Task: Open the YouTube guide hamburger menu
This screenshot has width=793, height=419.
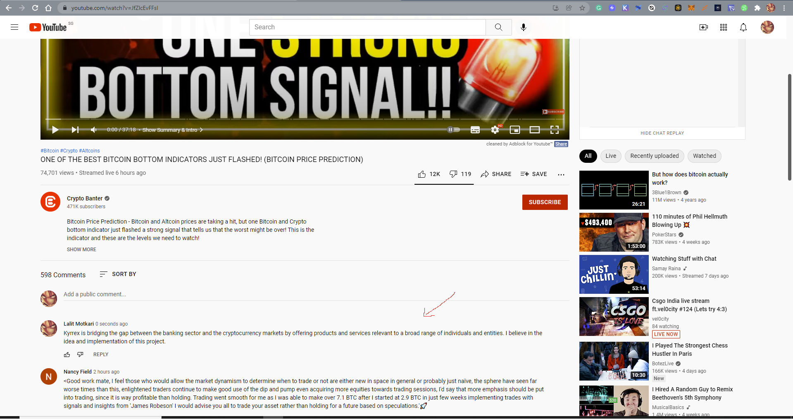Action: tap(14, 27)
